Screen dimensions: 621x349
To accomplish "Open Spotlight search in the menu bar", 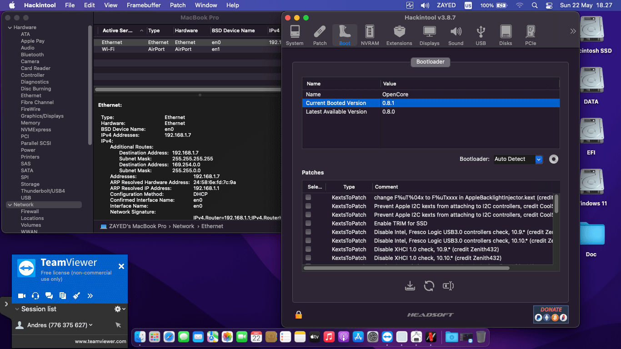I will point(535,5).
